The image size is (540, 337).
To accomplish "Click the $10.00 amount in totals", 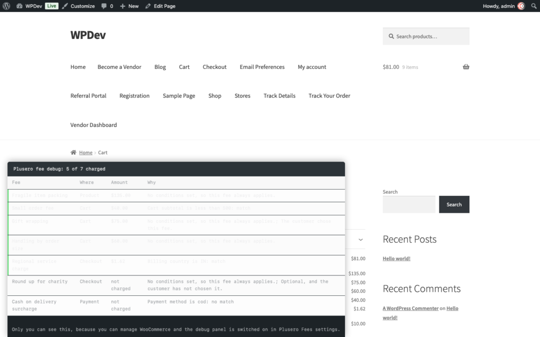I will click(x=358, y=324).
